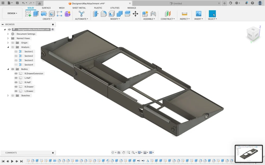Click the Combine bodies tool icon
Viewport: 265px width, 165px height.
coord(120,14)
